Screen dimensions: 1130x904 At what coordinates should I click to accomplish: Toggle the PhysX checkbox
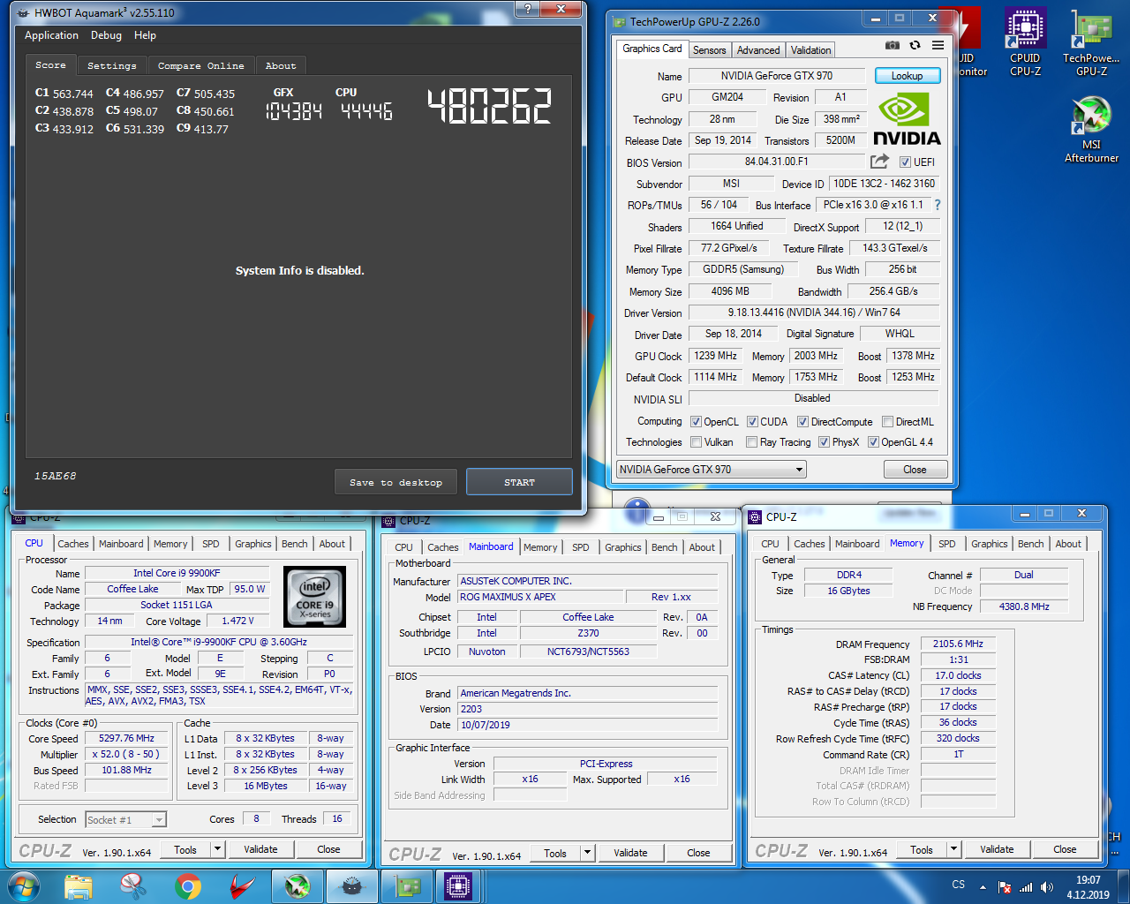point(824,442)
